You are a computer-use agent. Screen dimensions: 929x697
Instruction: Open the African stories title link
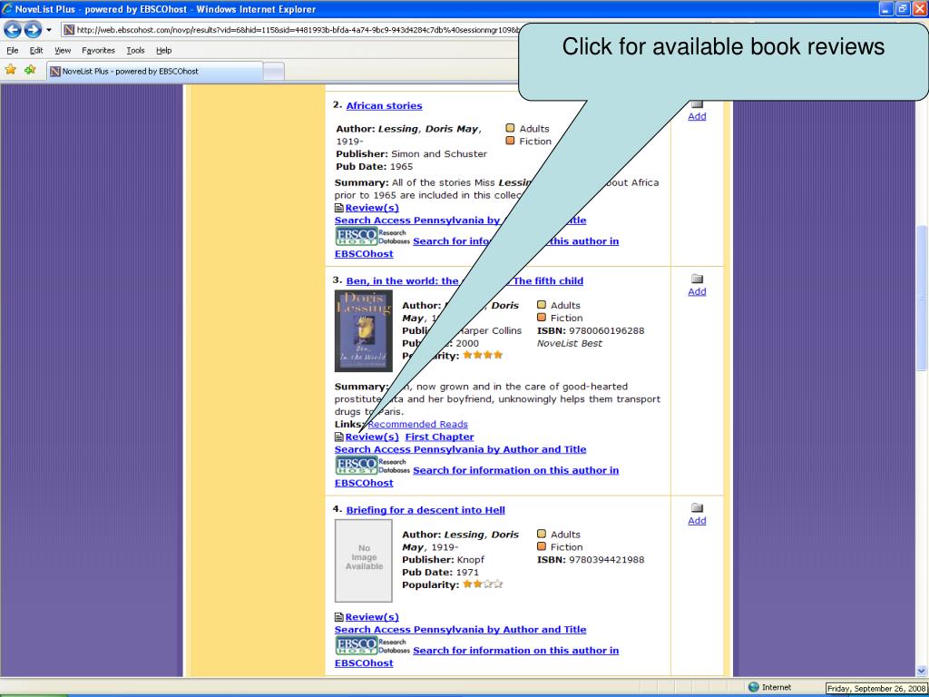(384, 106)
